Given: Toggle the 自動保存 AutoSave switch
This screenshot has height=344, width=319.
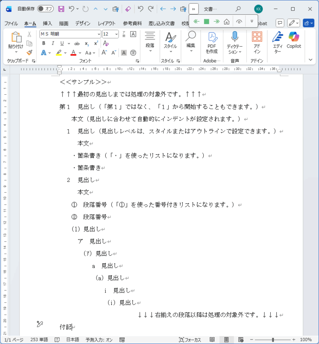Looking at the screenshot, I should 45,9.
